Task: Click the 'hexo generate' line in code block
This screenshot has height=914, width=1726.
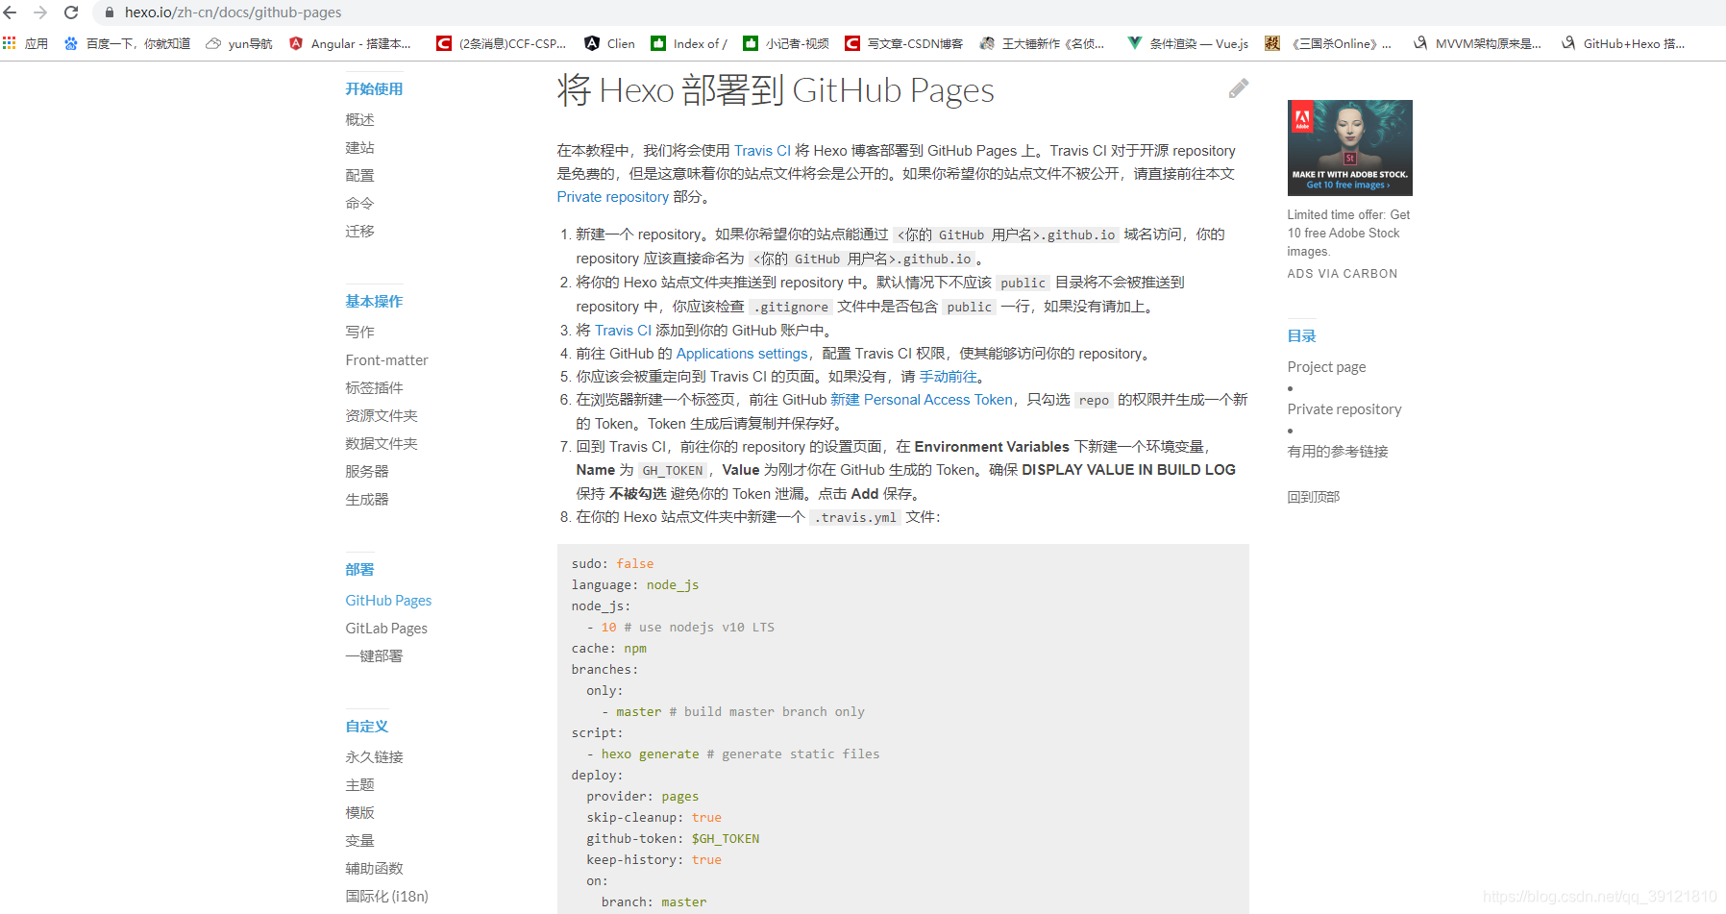Action: 733,754
